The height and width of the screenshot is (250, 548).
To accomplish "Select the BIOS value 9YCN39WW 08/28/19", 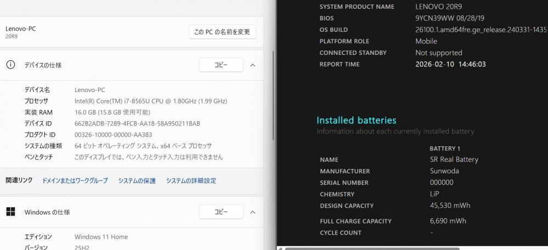I will [450, 18].
